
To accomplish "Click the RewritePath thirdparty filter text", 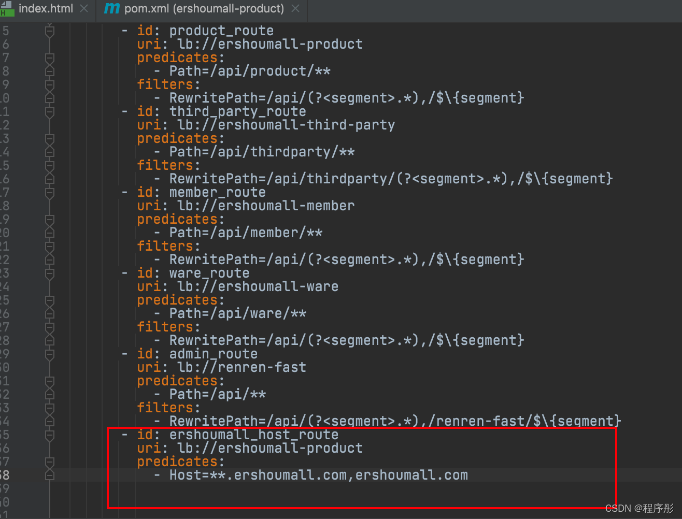I will (391, 179).
